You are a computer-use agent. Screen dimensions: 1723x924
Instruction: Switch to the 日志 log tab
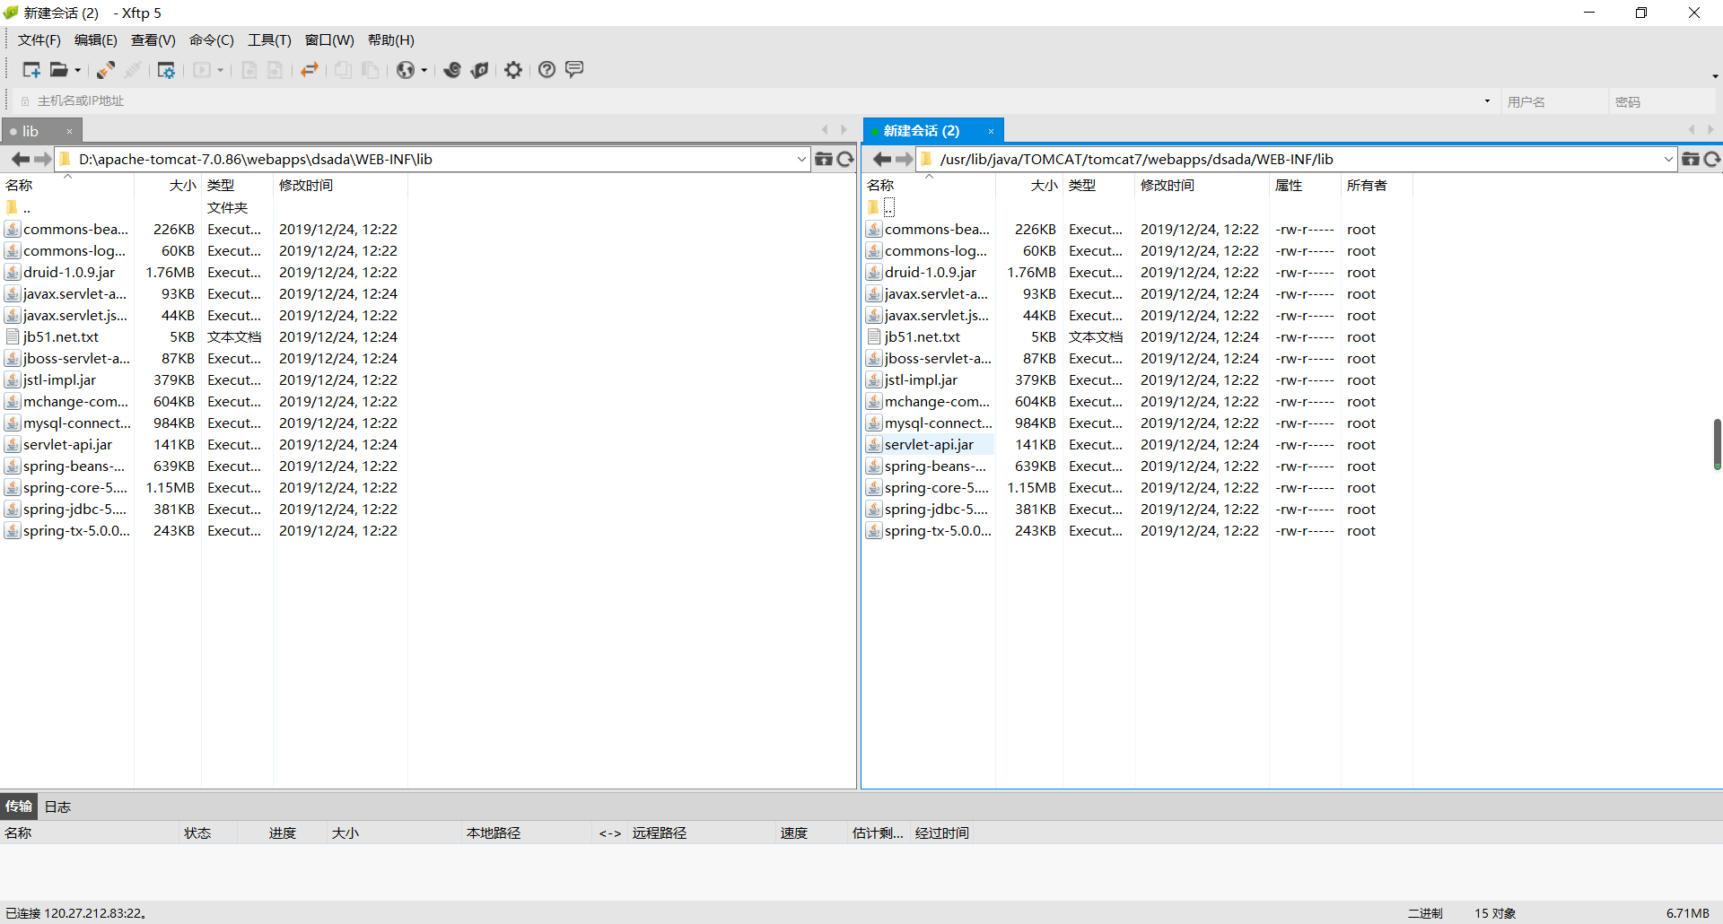tap(57, 806)
